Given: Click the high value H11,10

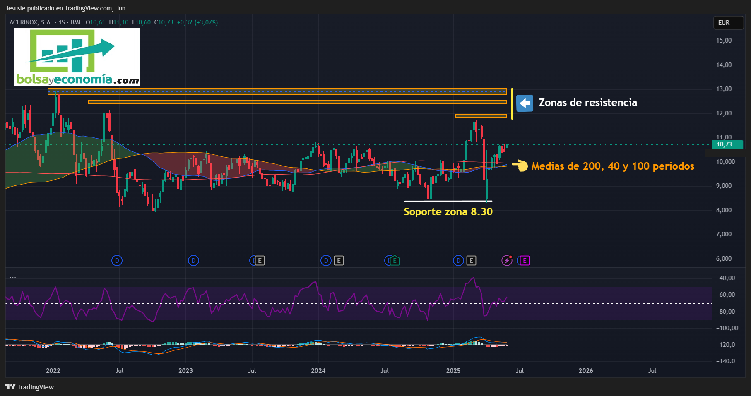Looking at the screenshot, I should pyautogui.click(x=119, y=22).
